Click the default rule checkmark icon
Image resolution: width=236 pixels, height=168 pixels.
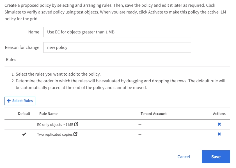(x=24, y=134)
